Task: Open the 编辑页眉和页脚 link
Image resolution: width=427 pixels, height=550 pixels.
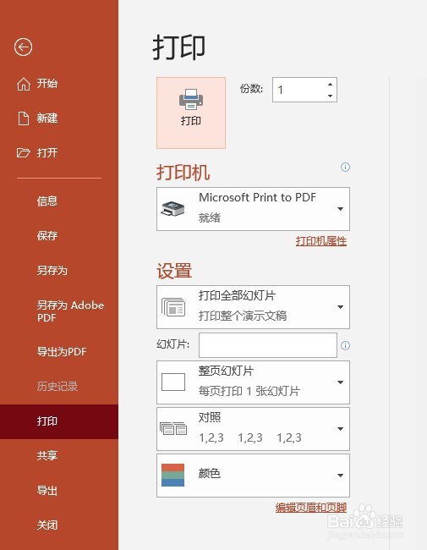Action: point(311,507)
